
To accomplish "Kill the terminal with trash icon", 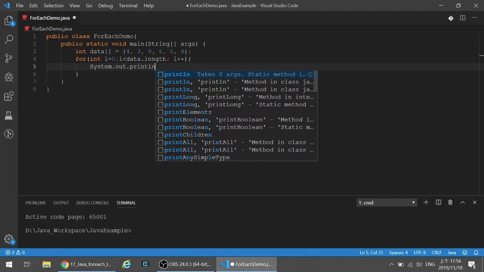I will (450, 202).
